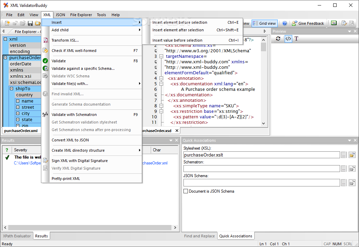Switch to the Find and Replace tab
The image size is (359, 247).
(x=199, y=236)
